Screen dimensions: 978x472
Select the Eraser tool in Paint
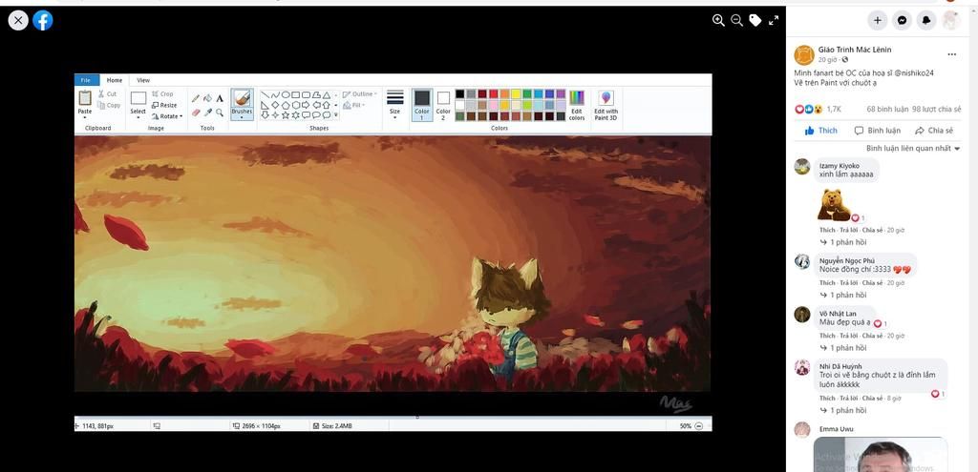(x=196, y=113)
